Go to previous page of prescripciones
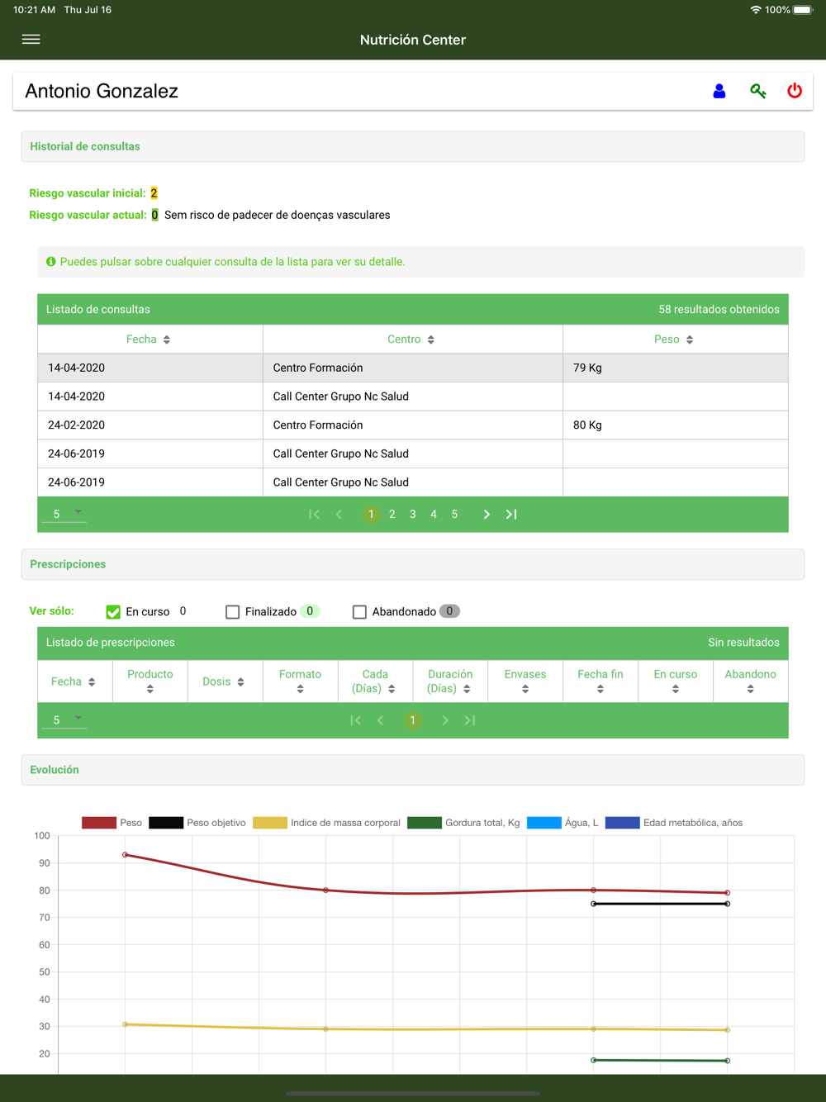Viewport: 826px width, 1102px height. (380, 720)
